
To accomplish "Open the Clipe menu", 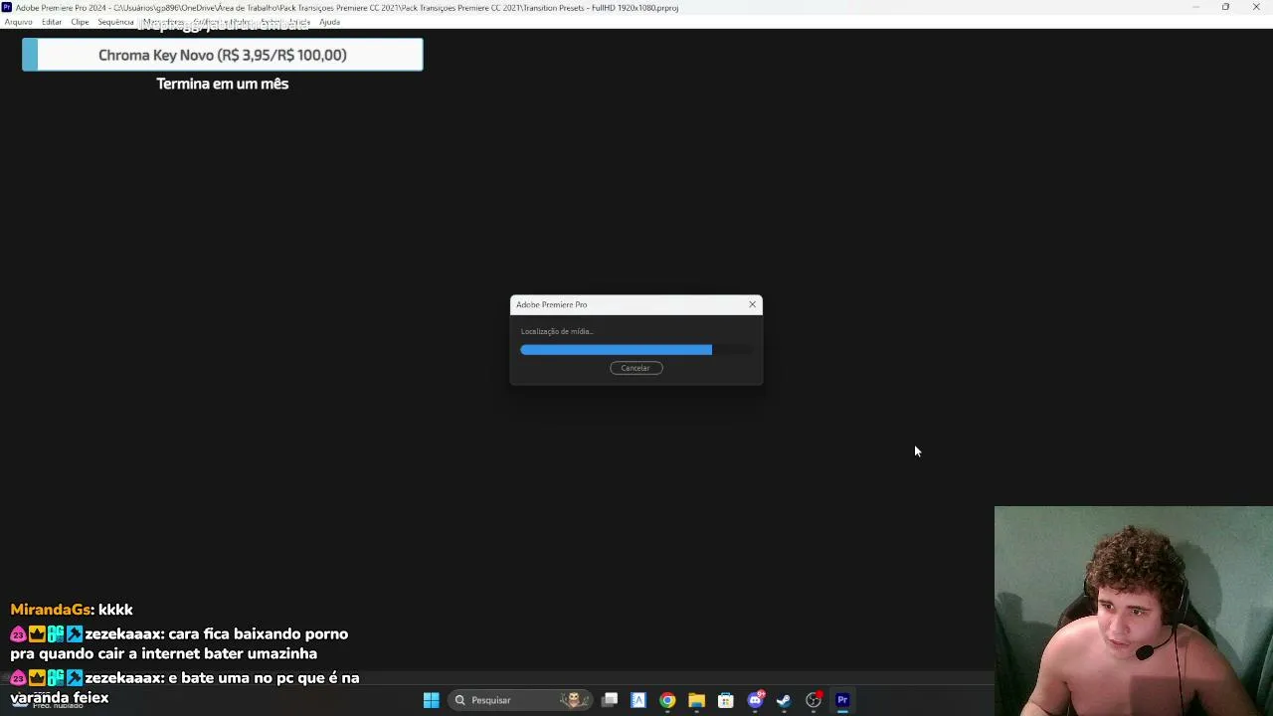I will pyautogui.click(x=80, y=22).
